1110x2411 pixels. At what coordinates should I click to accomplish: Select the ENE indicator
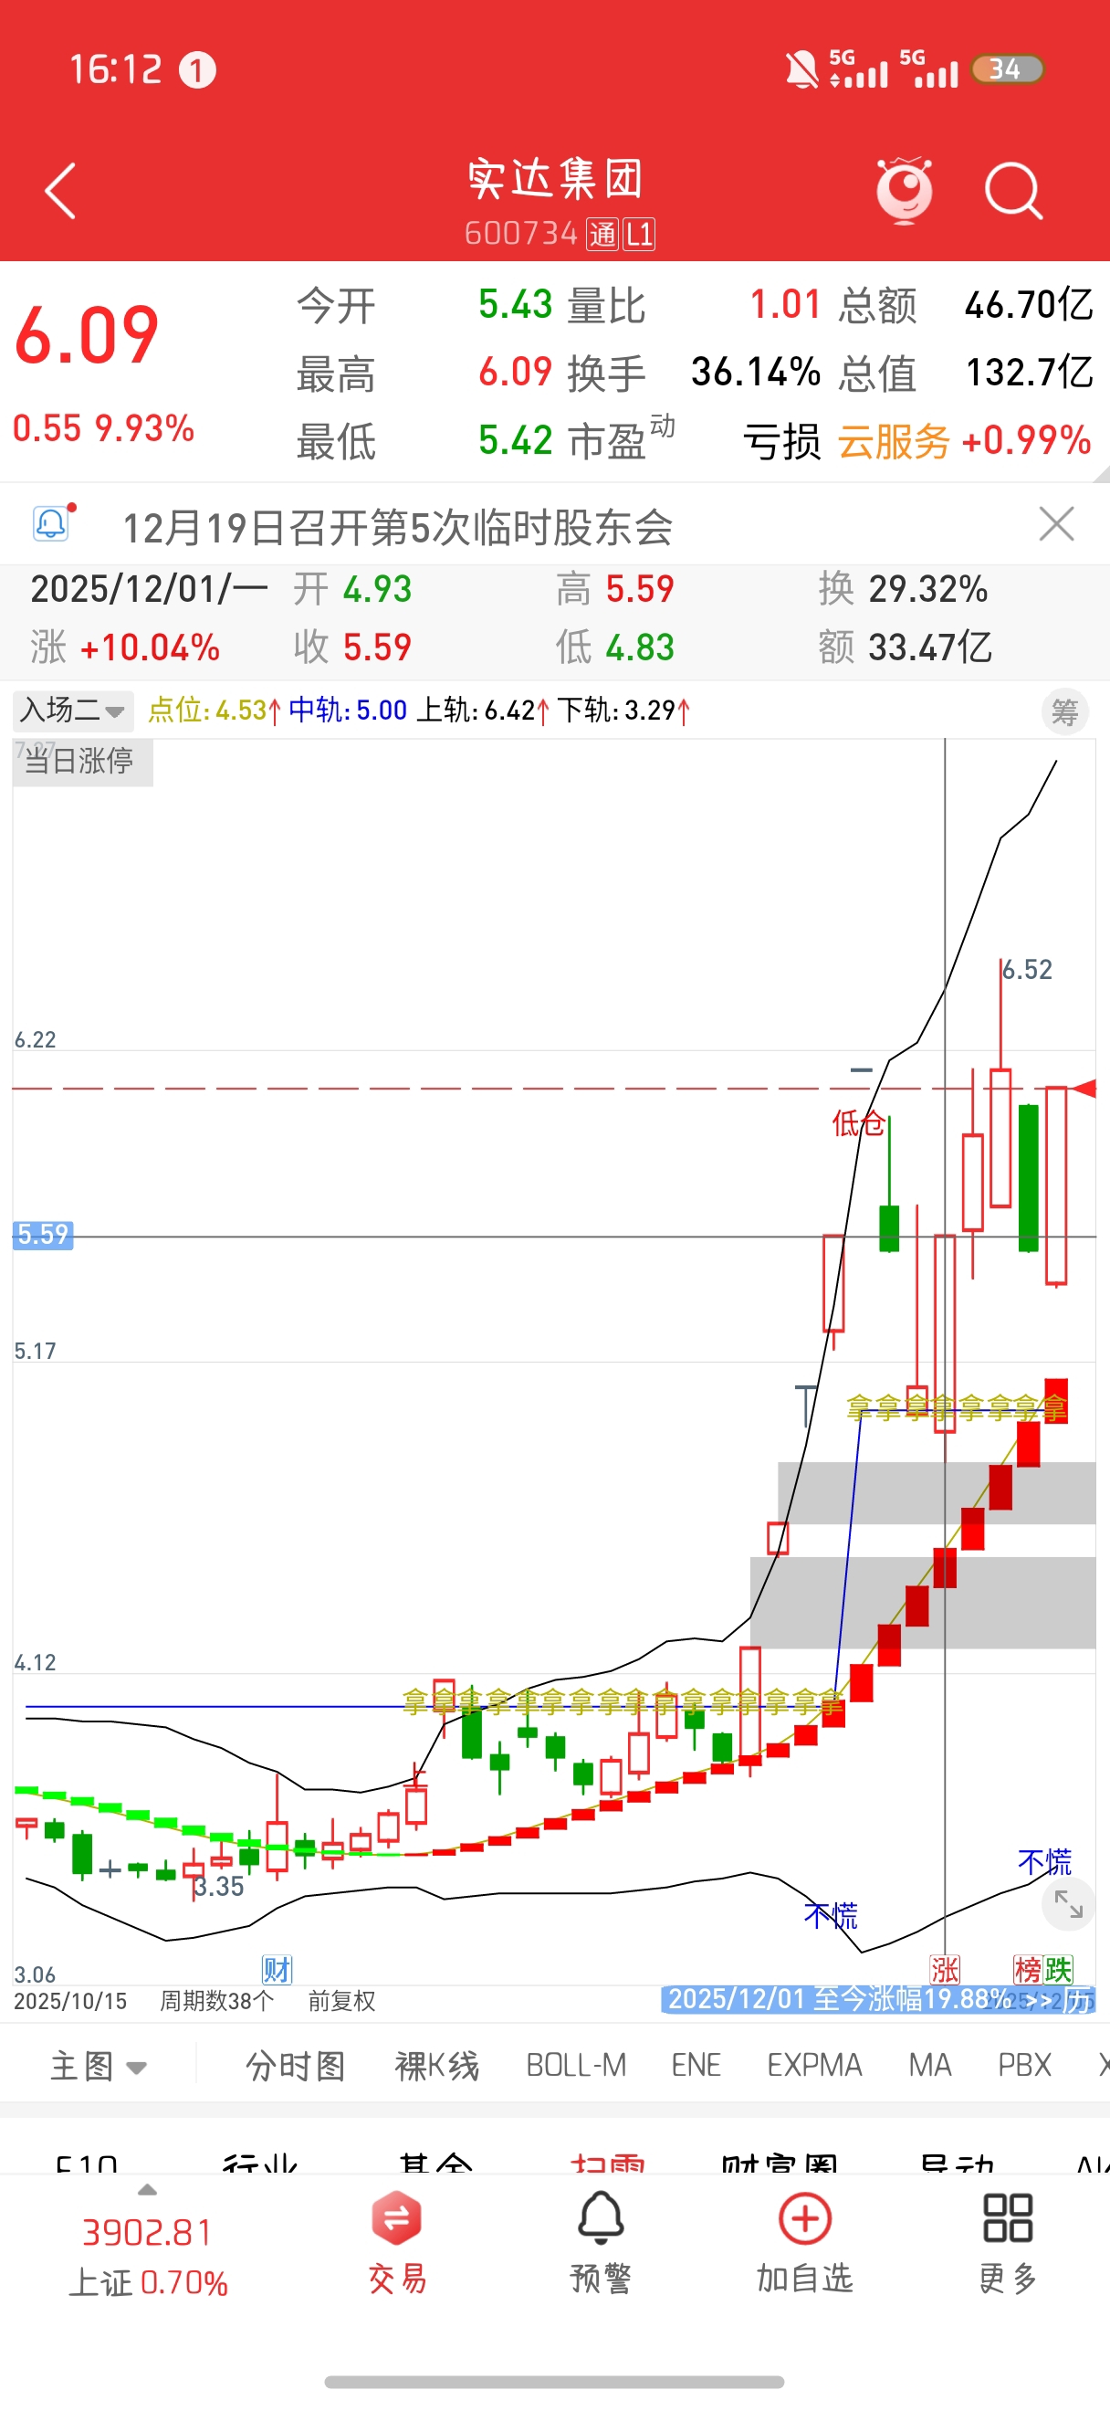[x=696, y=2066]
